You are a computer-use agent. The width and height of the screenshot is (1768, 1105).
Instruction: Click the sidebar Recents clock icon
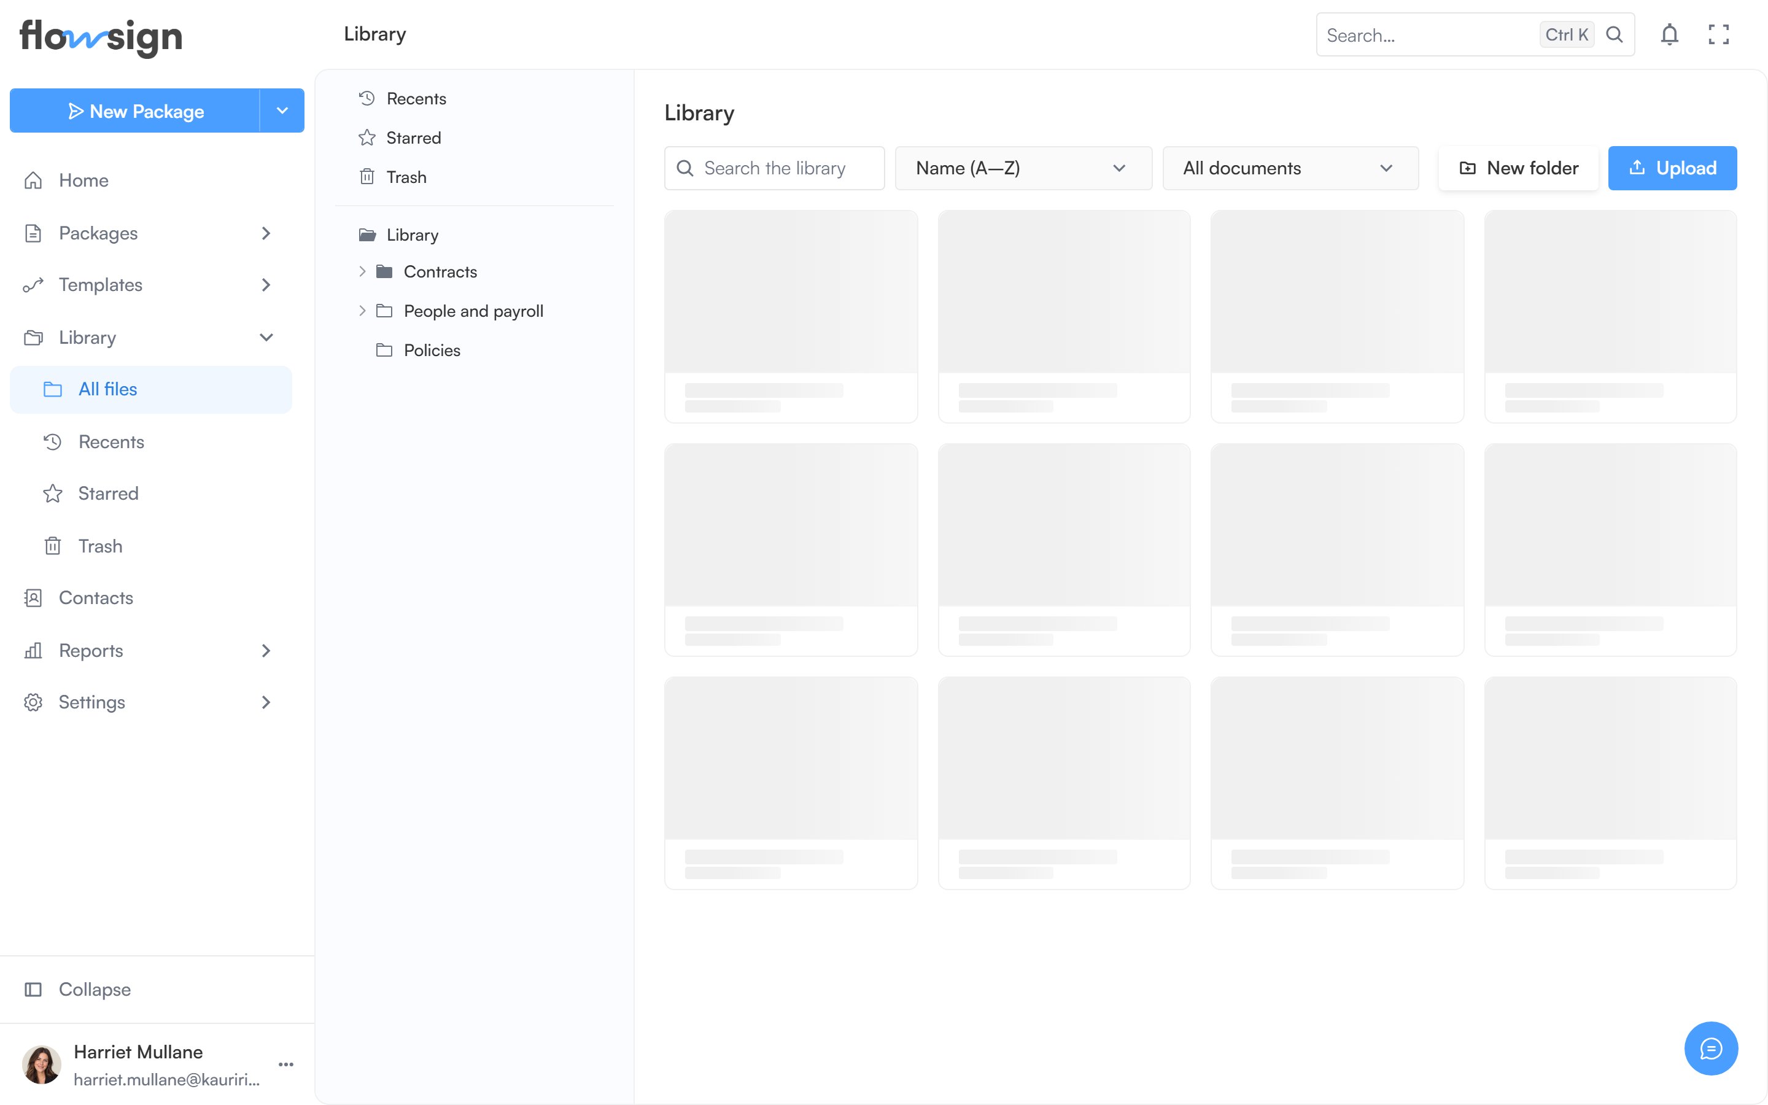53,442
